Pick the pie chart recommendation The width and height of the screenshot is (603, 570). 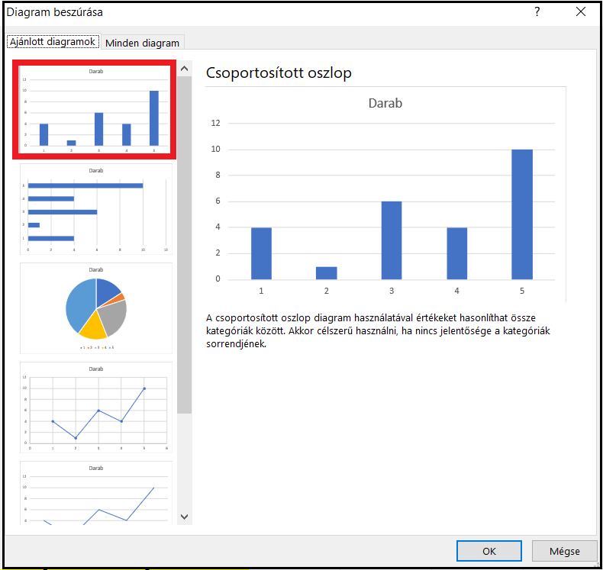click(96, 308)
